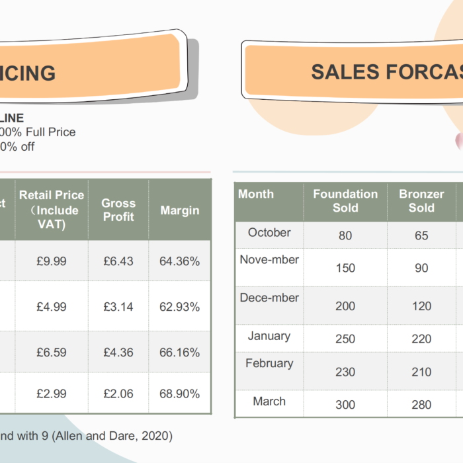Select the £2.99 retail price cell

coord(52,394)
